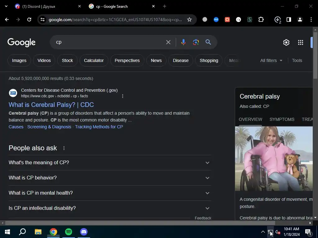Filter results by Images
The image size is (318, 238).
tap(19, 60)
